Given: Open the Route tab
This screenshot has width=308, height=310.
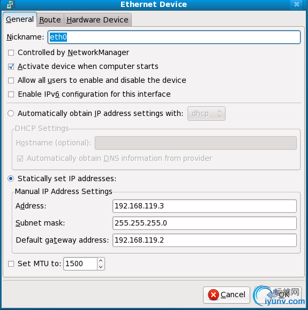Looking at the screenshot, I should point(50,20).
